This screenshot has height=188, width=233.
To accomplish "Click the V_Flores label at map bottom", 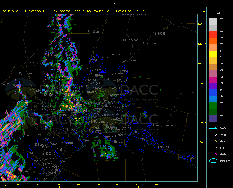I will 43,178.
